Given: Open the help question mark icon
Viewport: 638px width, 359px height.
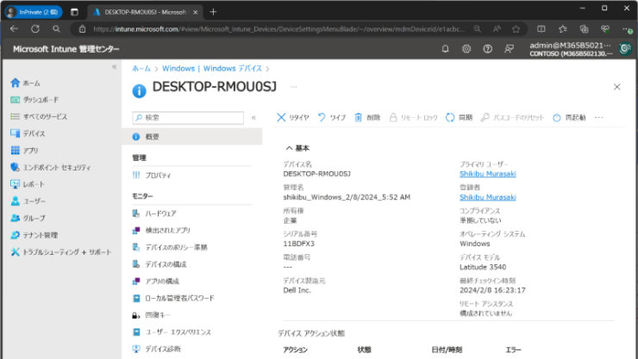Looking at the screenshot, I should 487,49.
